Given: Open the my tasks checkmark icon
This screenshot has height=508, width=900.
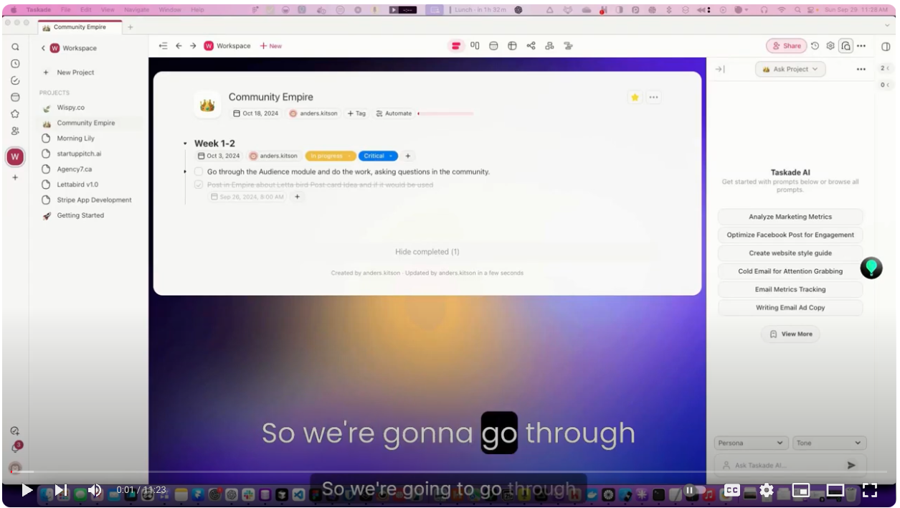Looking at the screenshot, I should [15, 80].
